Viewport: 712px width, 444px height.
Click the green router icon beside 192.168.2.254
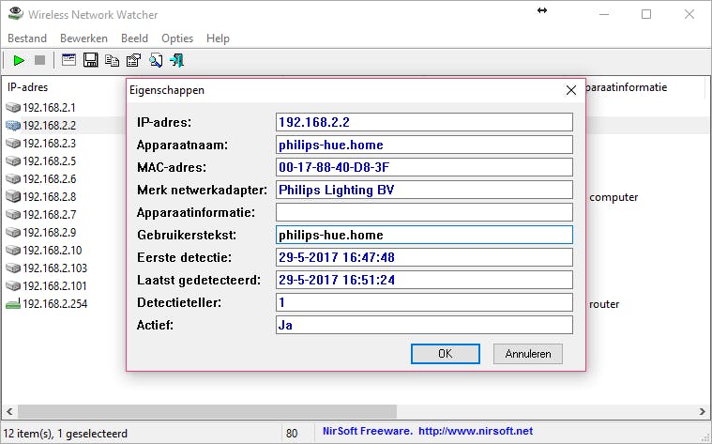pyautogui.click(x=13, y=303)
